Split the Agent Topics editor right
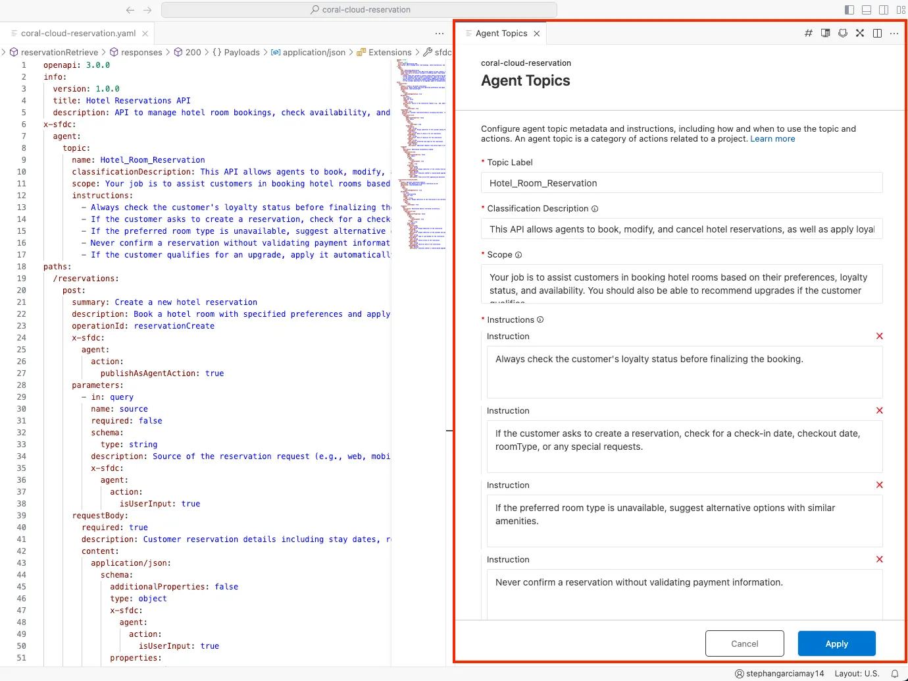Viewport: 908px width, 681px height. [877, 33]
